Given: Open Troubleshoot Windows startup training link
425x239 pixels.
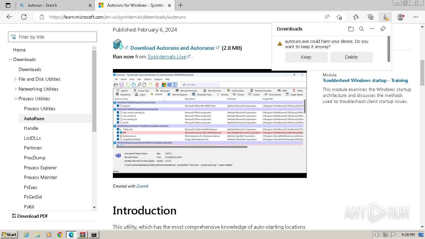Looking at the screenshot, I should [x=365, y=80].
